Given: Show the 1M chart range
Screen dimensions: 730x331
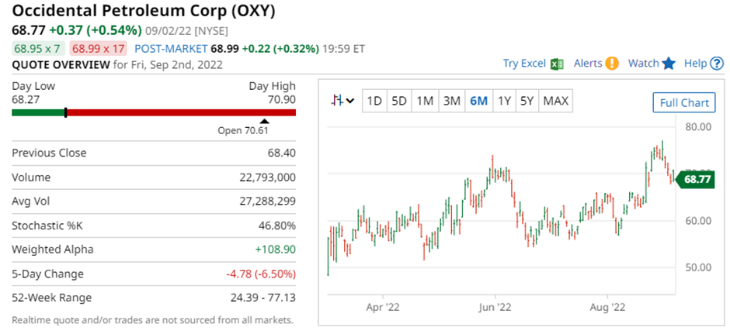Looking at the screenshot, I should (x=425, y=101).
